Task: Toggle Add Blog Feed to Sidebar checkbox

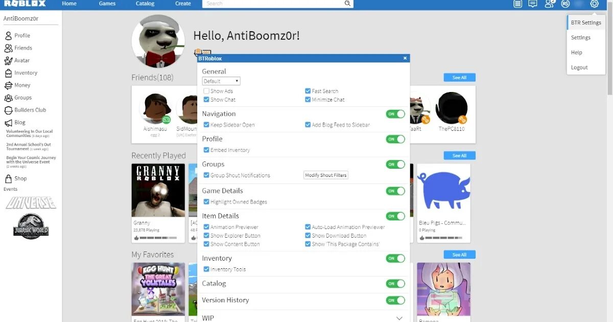Action: coord(308,125)
